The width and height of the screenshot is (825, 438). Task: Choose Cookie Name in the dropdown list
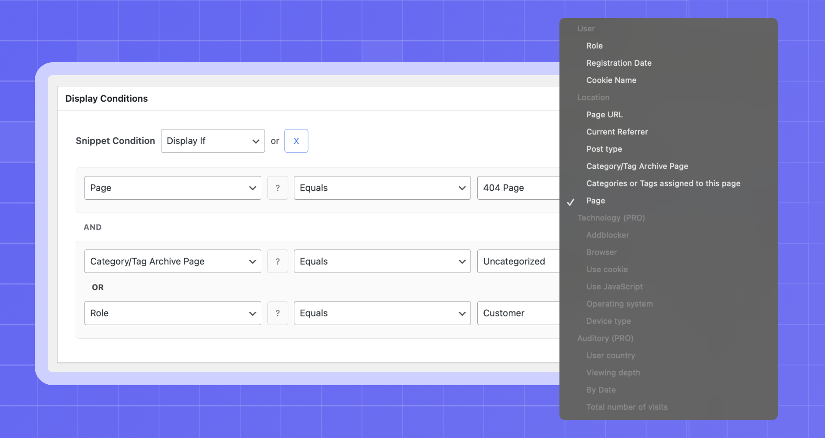611,80
